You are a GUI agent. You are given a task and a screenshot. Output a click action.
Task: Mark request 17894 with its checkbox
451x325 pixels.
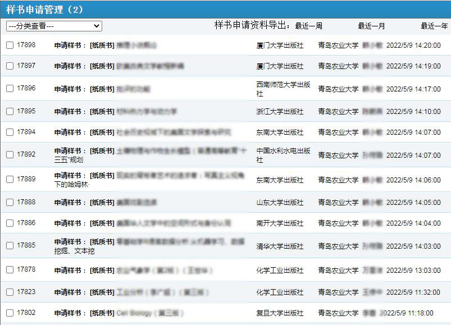point(10,132)
